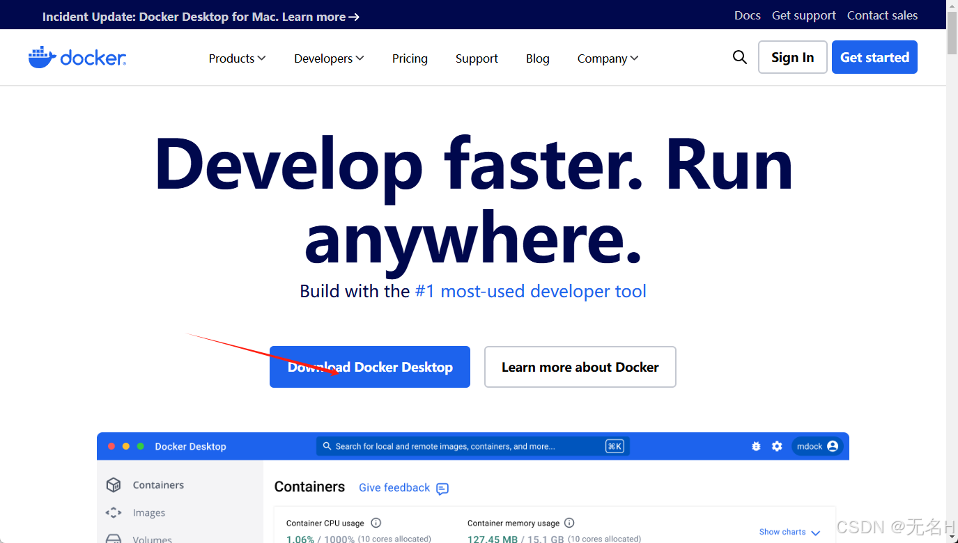Open the mdock account avatar menu
Image resolution: width=958 pixels, height=543 pixels.
[817, 446]
